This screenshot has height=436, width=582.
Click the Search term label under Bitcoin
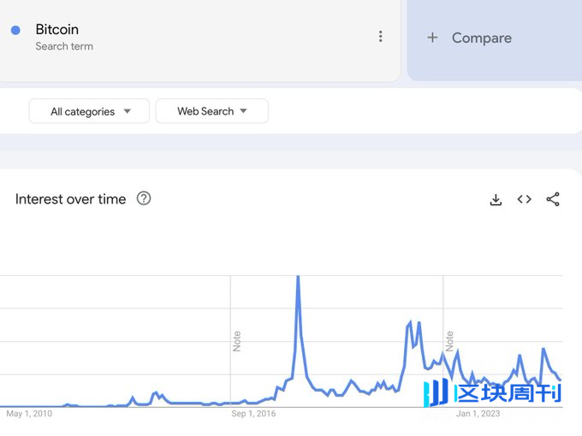tap(64, 46)
